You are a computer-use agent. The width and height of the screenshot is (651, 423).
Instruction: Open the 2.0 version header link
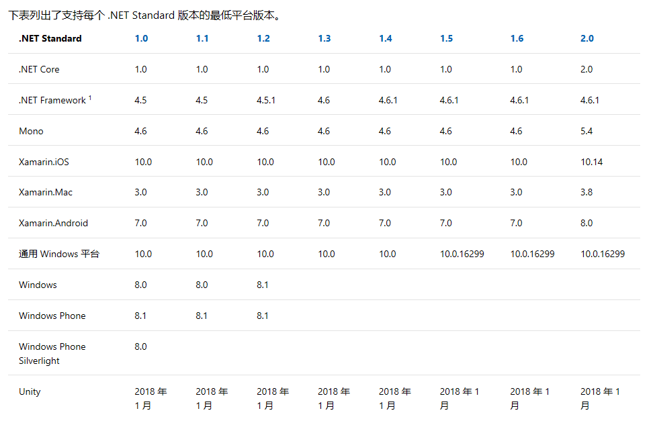587,38
